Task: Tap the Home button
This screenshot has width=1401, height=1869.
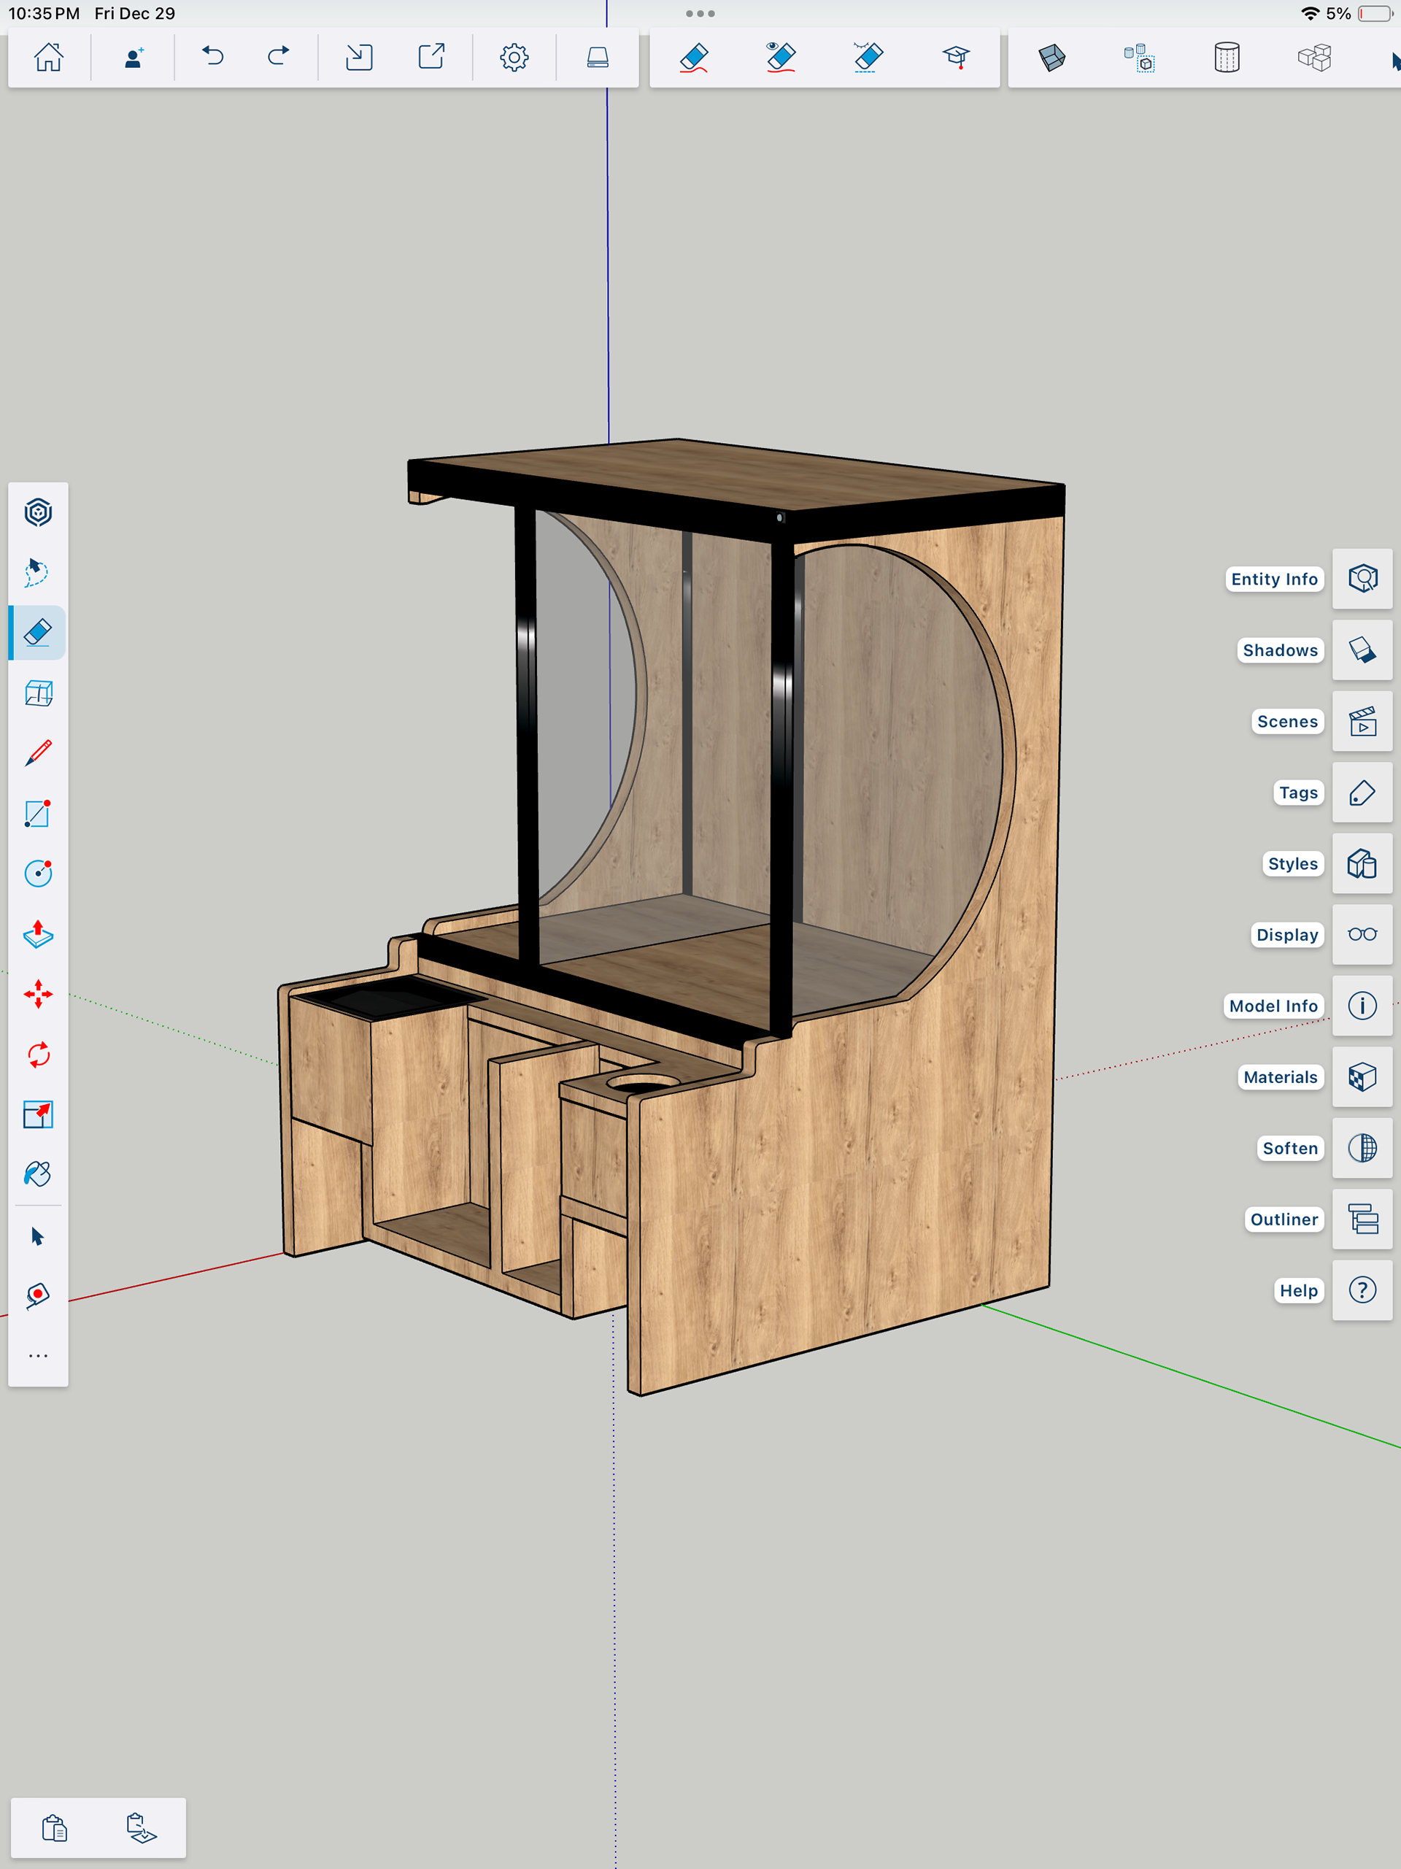Action: pyautogui.click(x=48, y=57)
